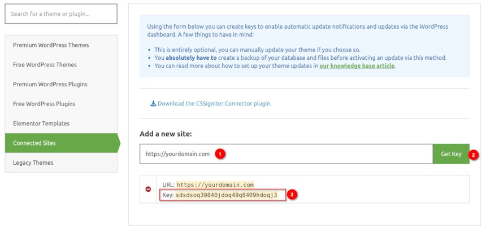Viewport: 486px width, 233px height.
Task: Select the Connected Sites menu item
Action: 61,143
